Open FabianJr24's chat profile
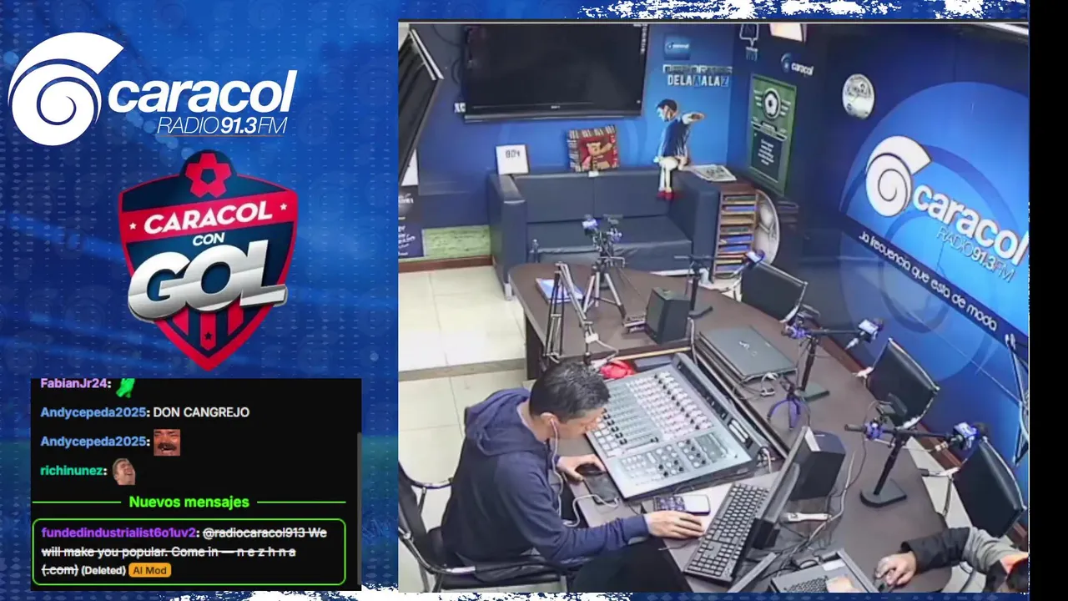Image resolution: width=1068 pixels, height=601 pixels. [75, 383]
